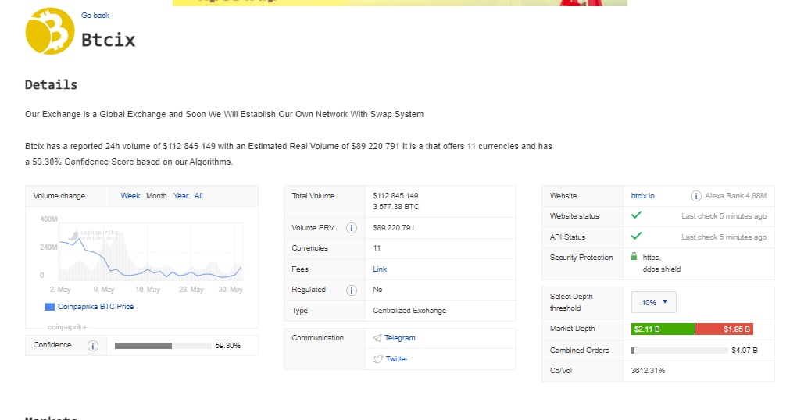The width and height of the screenshot is (797, 420).
Task: Click the 'Centralized Exchange' type value
Action: tap(409, 311)
